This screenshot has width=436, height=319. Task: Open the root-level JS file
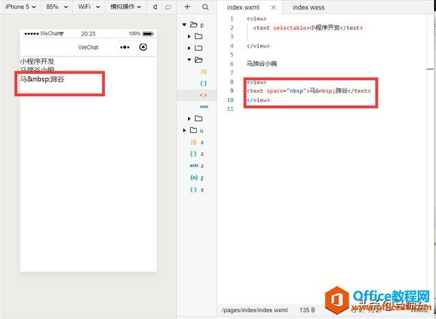tap(193, 142)
